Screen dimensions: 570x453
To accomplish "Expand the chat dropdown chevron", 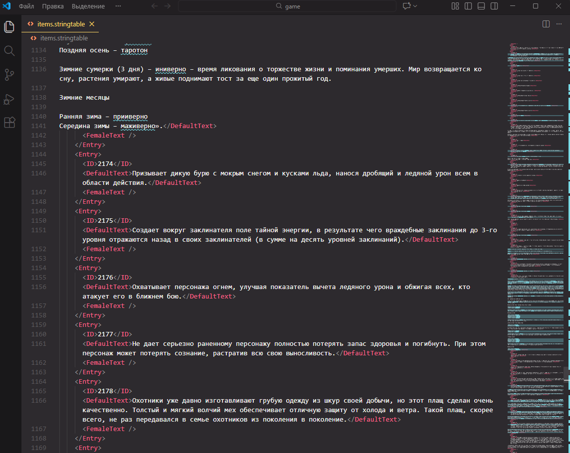I will tap(415, 6).
